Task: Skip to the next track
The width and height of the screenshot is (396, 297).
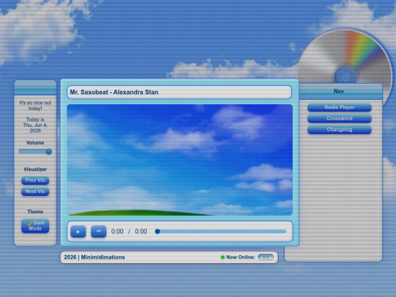Action: click(x=98, y=231)
